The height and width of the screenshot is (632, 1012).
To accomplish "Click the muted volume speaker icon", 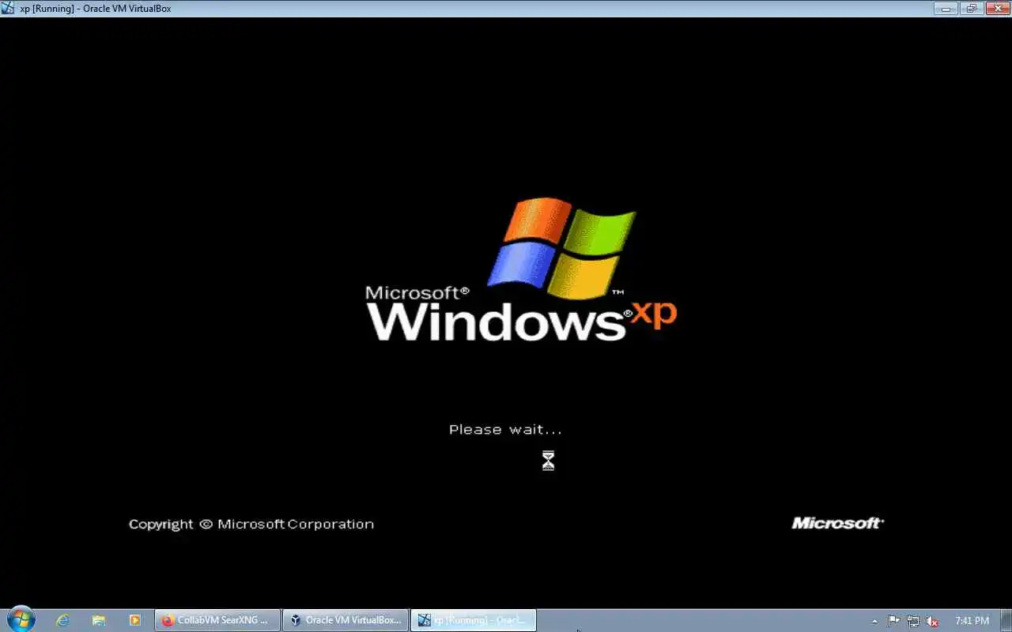I will (x=932, y=621).
